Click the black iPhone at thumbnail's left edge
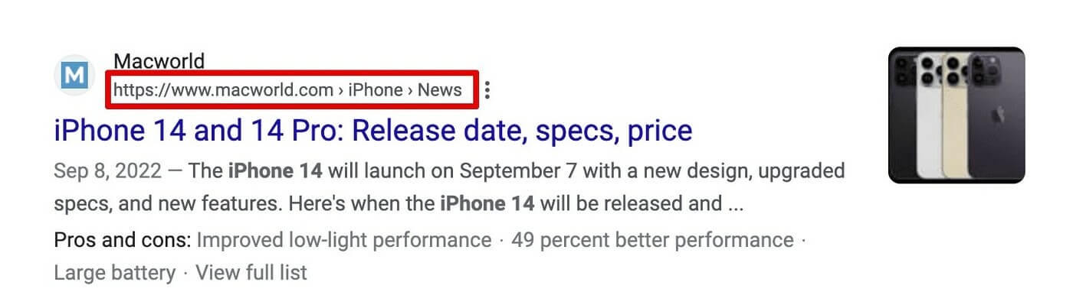This screenshot has height=305, width=1073. 903,115
